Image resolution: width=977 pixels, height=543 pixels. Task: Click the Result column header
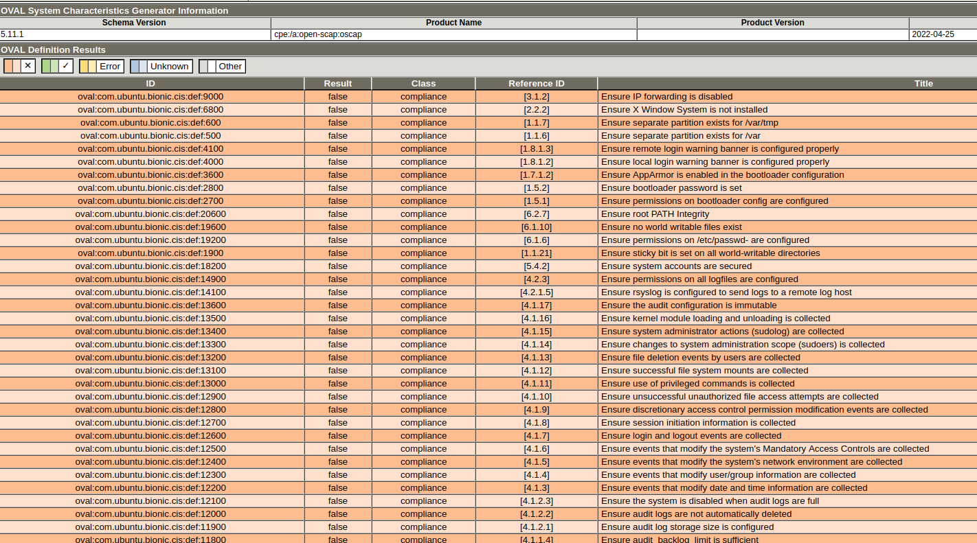[x=337, y=83]
